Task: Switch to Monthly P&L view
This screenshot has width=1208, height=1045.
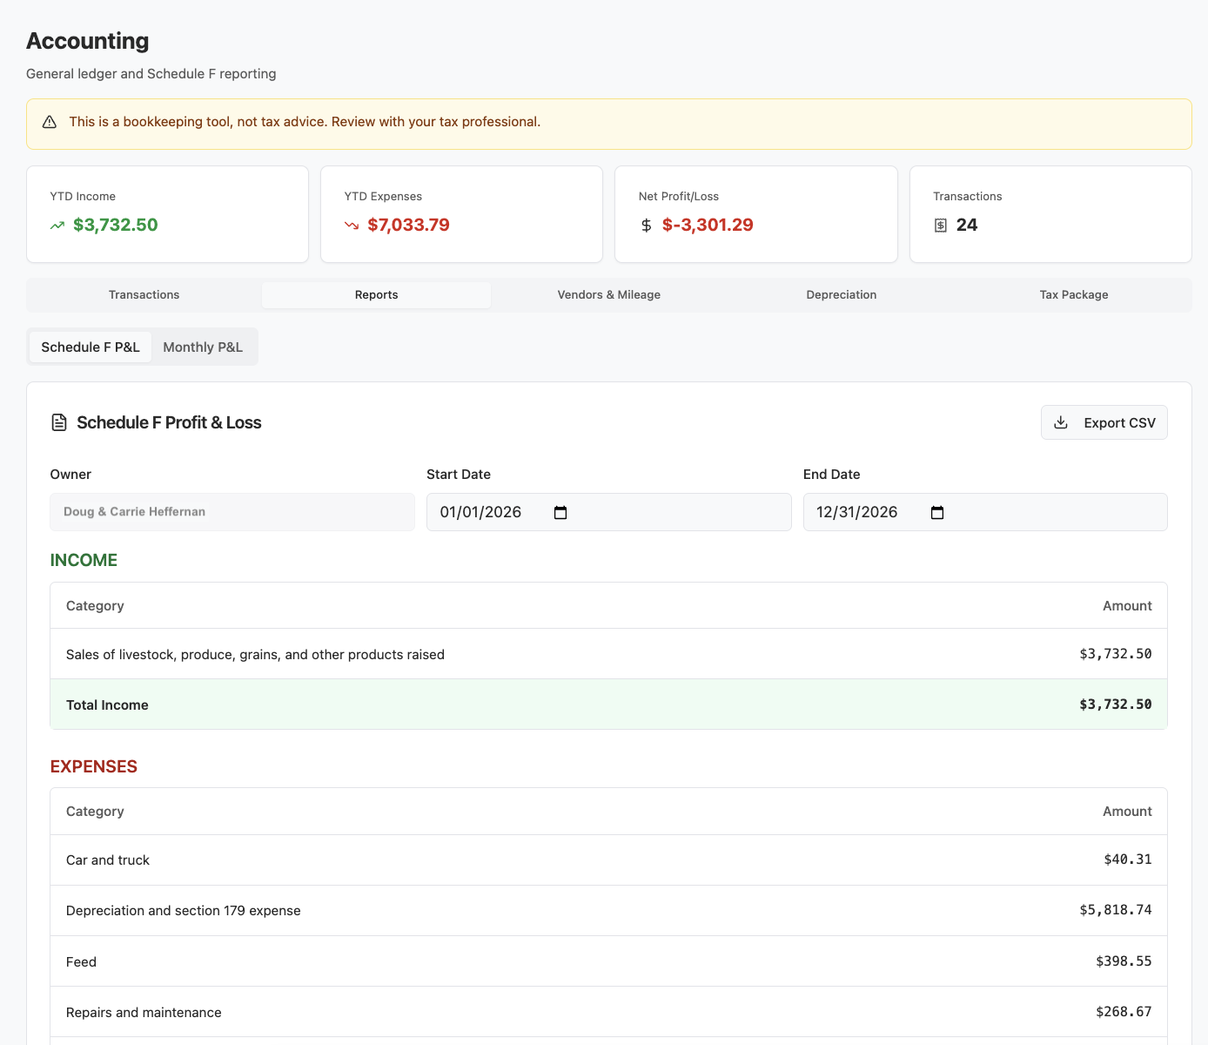Action: pos(203,347)
